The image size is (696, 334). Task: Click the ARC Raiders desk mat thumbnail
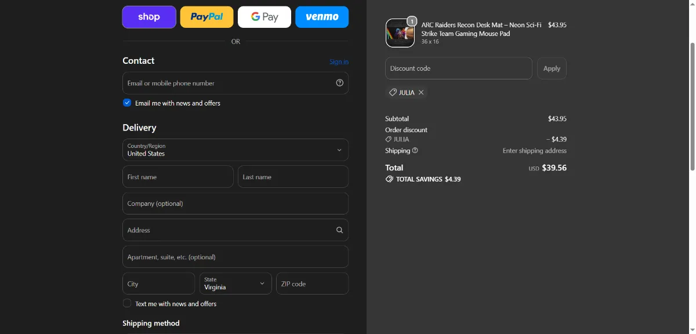tap(400, 33)
